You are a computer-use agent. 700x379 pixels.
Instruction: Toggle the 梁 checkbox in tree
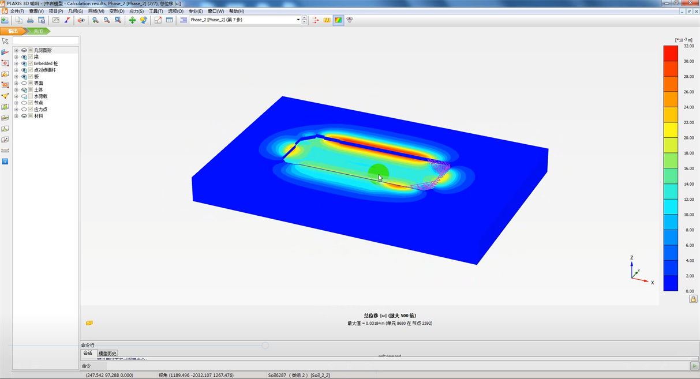pyautogui.click(x=31, y=57)
